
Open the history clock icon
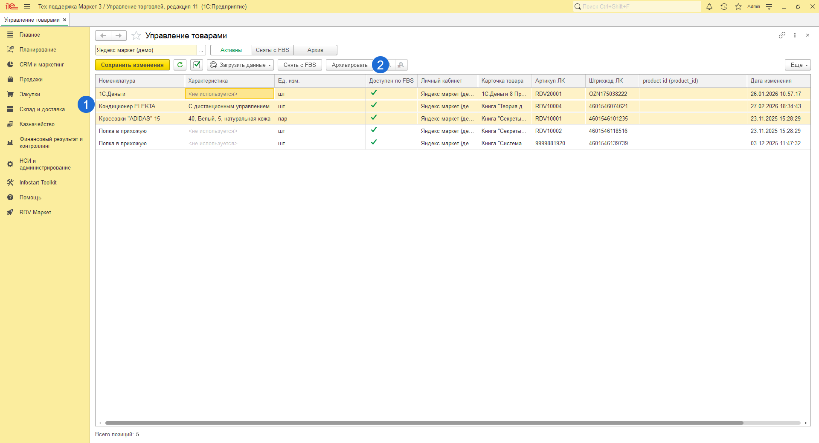724,6
